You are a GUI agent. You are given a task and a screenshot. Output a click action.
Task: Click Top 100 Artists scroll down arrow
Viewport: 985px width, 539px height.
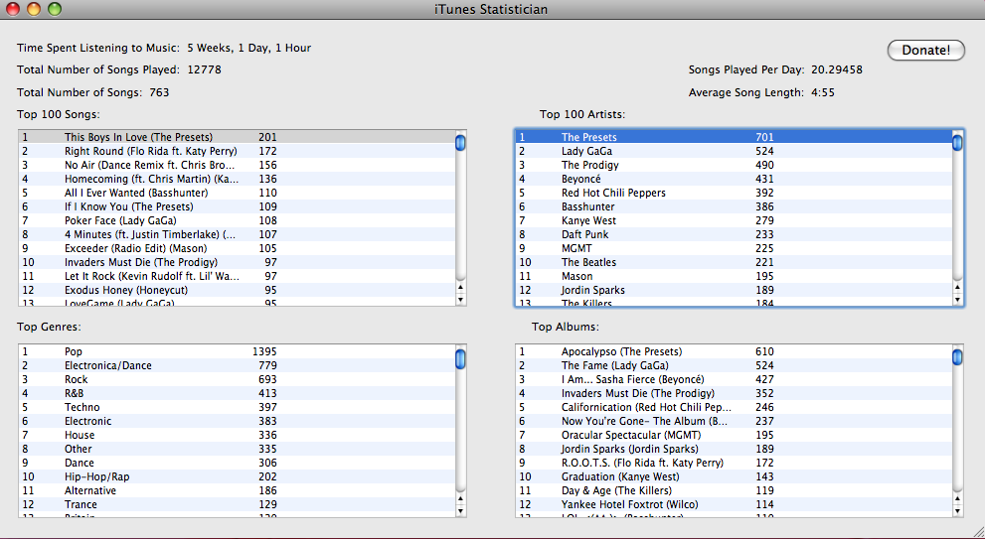(x=957, y=300)
